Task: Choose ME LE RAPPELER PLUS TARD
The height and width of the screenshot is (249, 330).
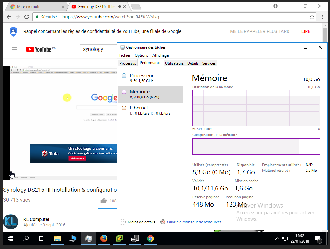Action: pyautogui.click(x=260, y=31)
